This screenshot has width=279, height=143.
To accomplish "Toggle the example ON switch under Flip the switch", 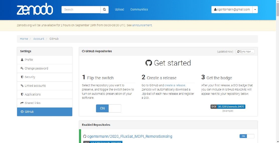I will (109, 108).
